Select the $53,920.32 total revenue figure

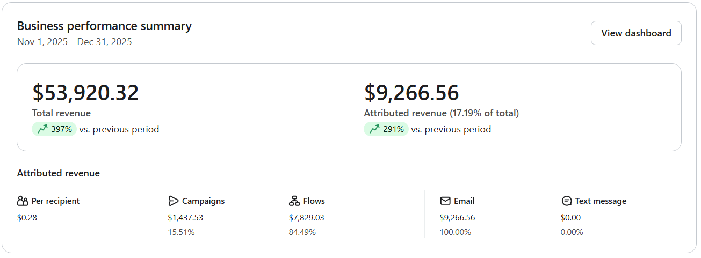85,93
